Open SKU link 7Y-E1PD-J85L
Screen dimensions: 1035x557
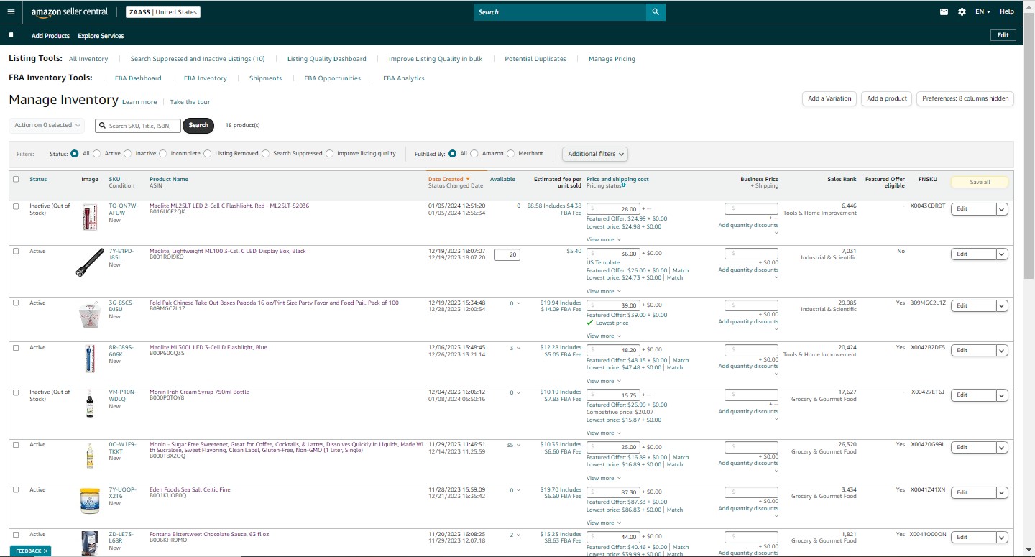[x=121, y=254]
